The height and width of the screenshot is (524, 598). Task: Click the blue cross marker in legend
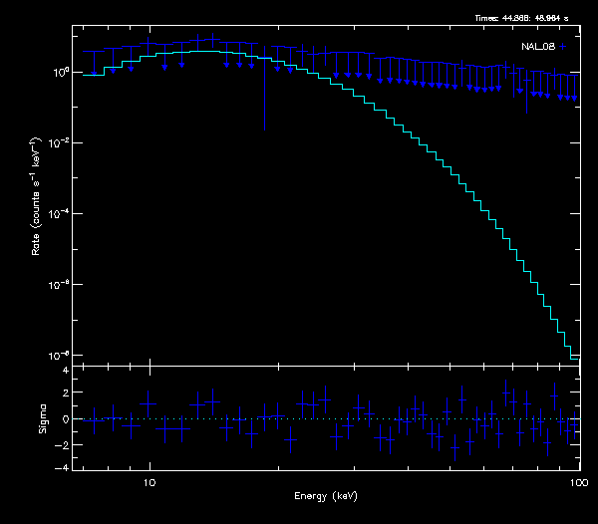563,46
